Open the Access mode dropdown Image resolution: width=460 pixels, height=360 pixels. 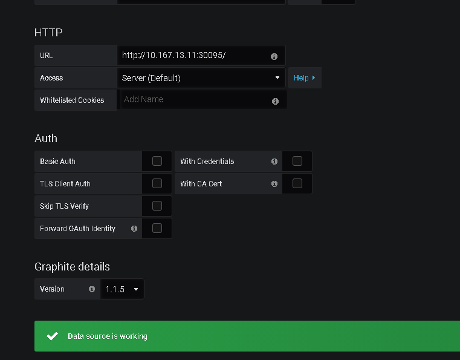click(201, 78)
